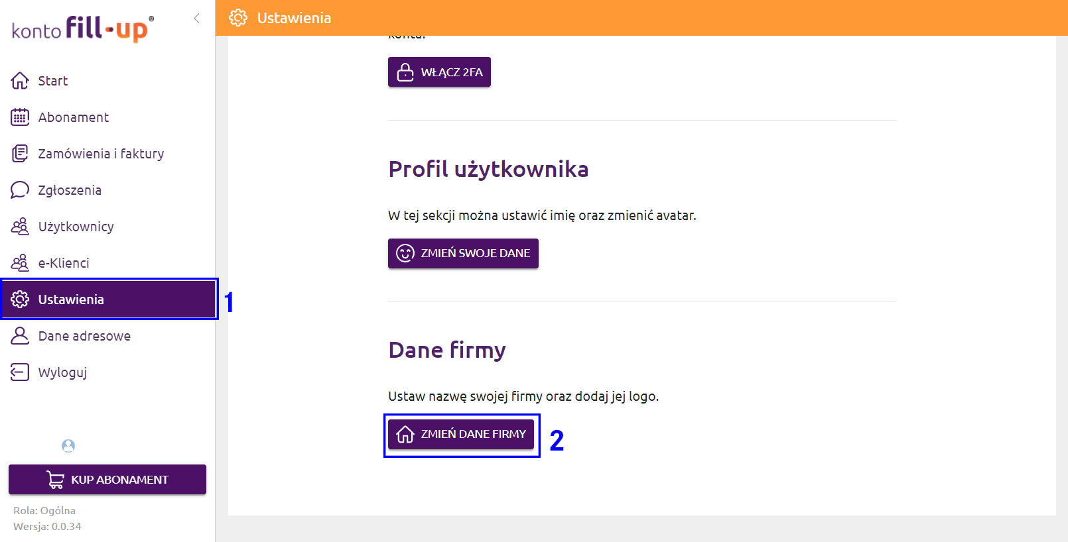Click the KUP ABONAMENT cart button

click(x=107, y=480)
